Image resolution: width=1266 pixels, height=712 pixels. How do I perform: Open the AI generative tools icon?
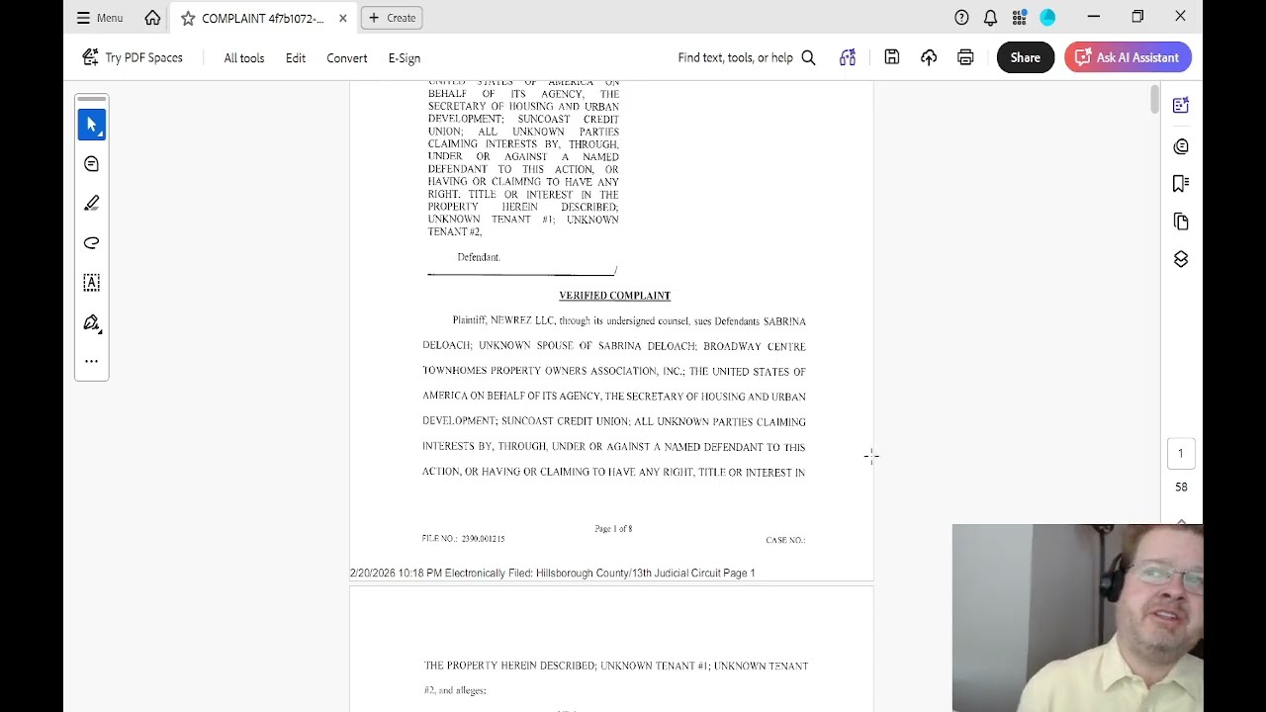tap(848, 58)
